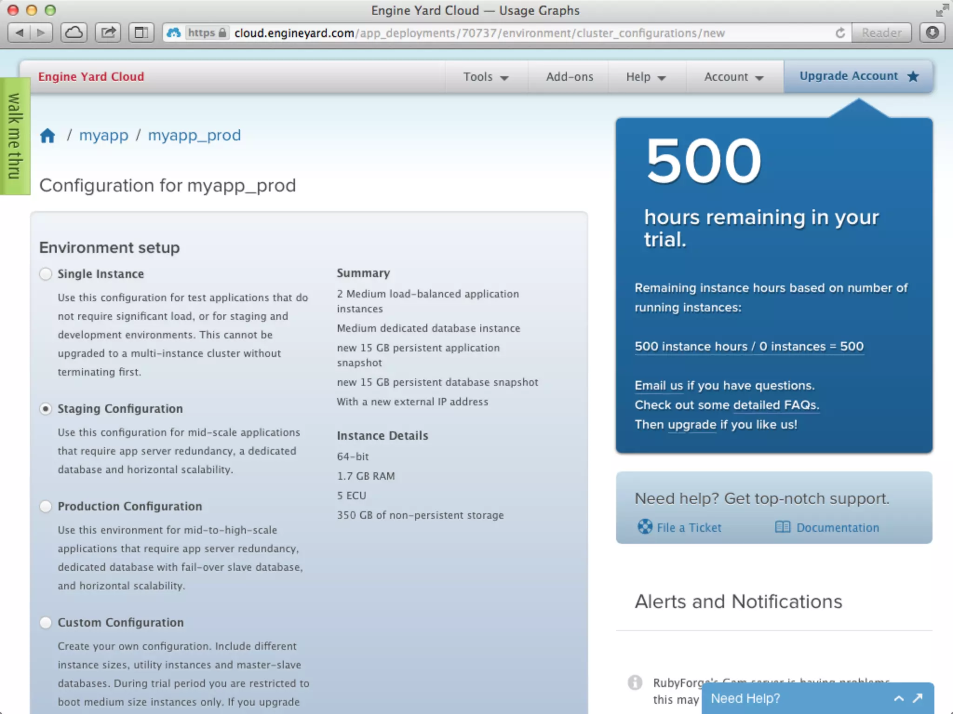This screenshot has width=953, height=714.
Task: Click the Share toolbar icon
Action: tap(108, 33)
